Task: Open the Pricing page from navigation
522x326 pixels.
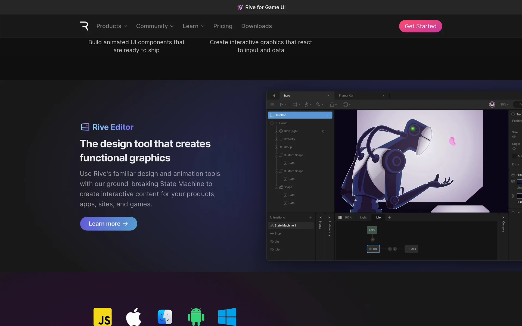Action: [x=223, y=26]
